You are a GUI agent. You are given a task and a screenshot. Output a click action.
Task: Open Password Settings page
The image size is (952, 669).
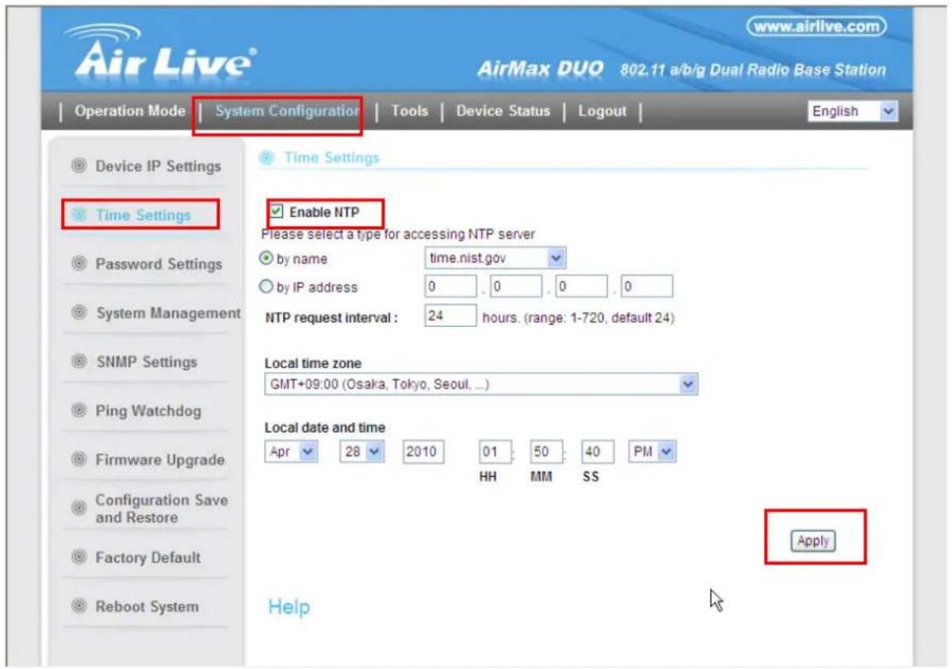point(159,264)
